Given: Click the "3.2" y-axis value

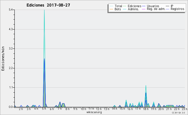Looking at the screenshot, I should (x=11, y=48).
